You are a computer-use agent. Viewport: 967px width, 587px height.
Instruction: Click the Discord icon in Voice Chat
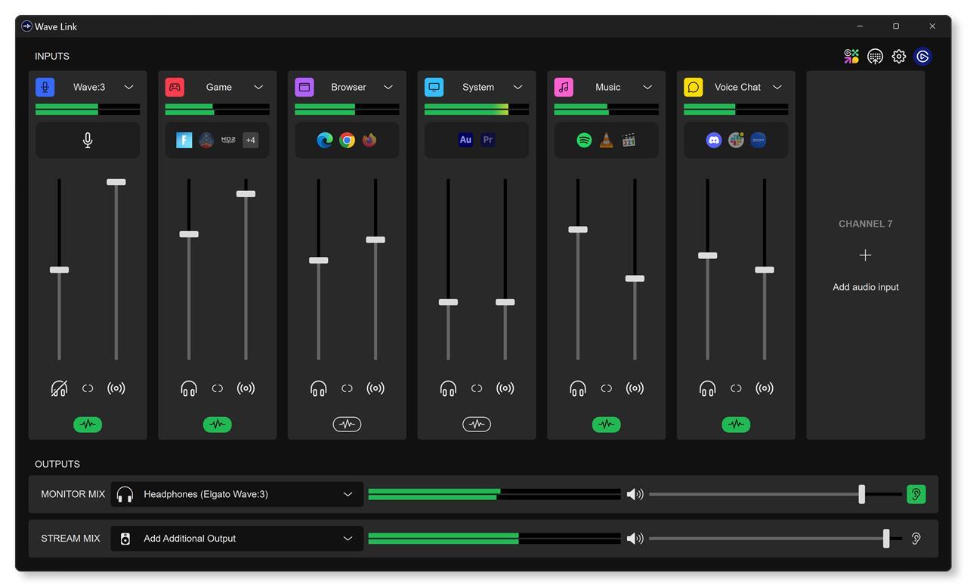click(713, 140)
